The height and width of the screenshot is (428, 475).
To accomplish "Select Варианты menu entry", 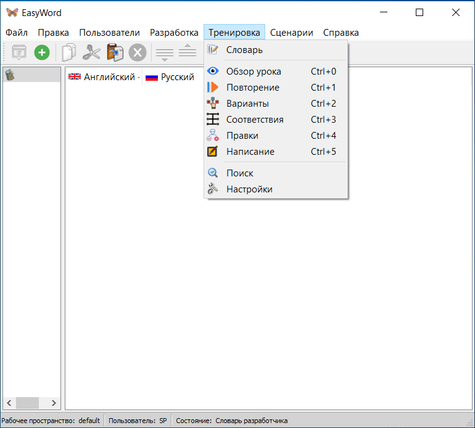I will (x=276, y=103).
